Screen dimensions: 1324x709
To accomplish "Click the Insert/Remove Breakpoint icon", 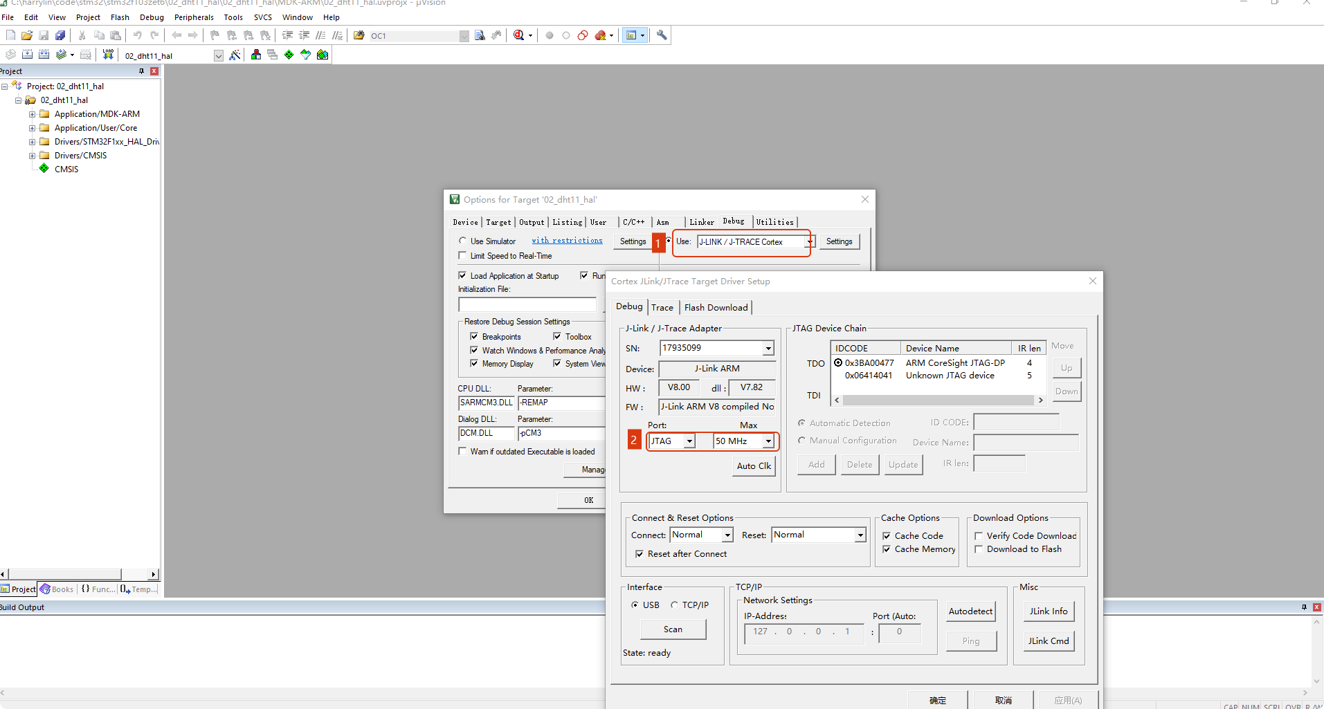I will [550, 35].
